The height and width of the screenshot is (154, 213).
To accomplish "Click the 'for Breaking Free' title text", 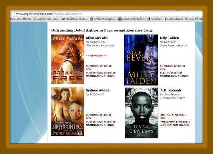I will pos(96,42).
